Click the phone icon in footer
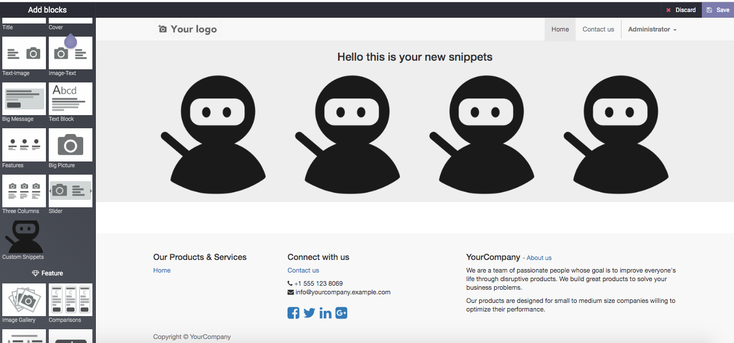The image size is (734, 343). pyautogui.click(x=290, y=283)
